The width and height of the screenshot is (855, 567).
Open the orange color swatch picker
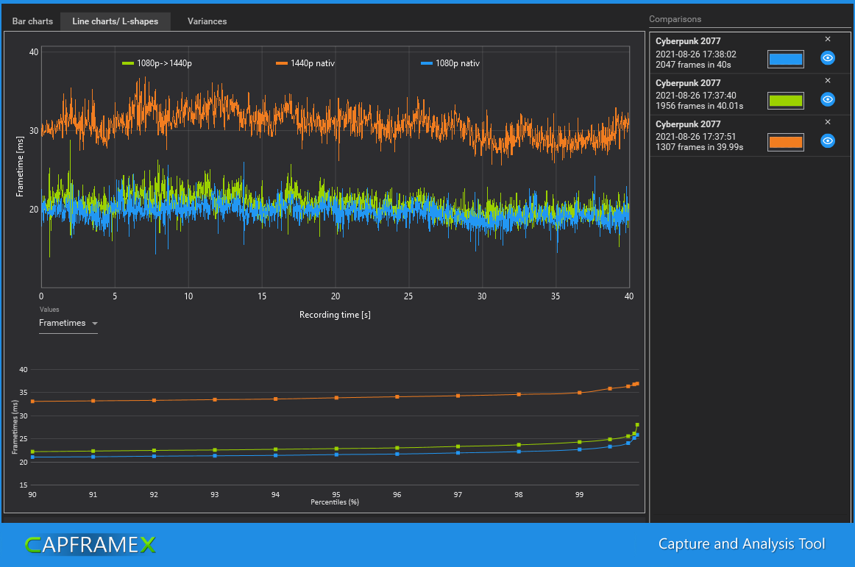(785, 142)
